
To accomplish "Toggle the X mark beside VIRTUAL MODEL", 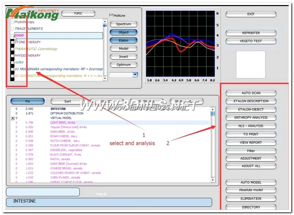I will pos(13,118).
